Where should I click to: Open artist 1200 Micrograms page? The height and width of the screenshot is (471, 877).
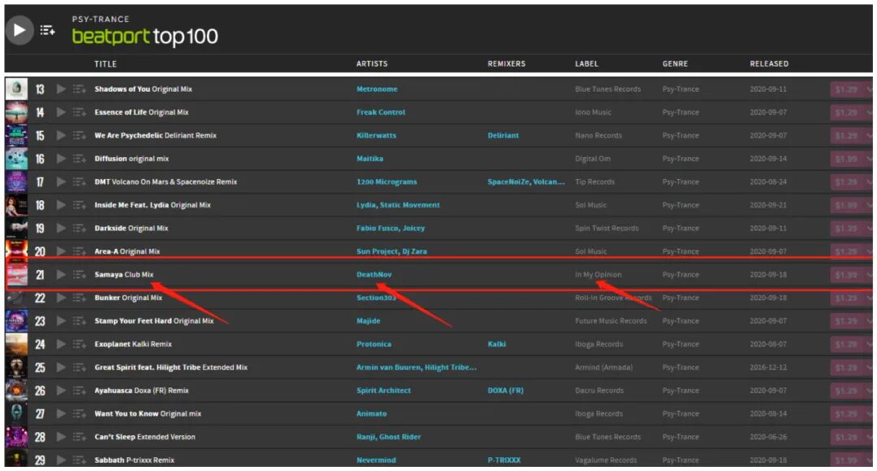(387, 182)
